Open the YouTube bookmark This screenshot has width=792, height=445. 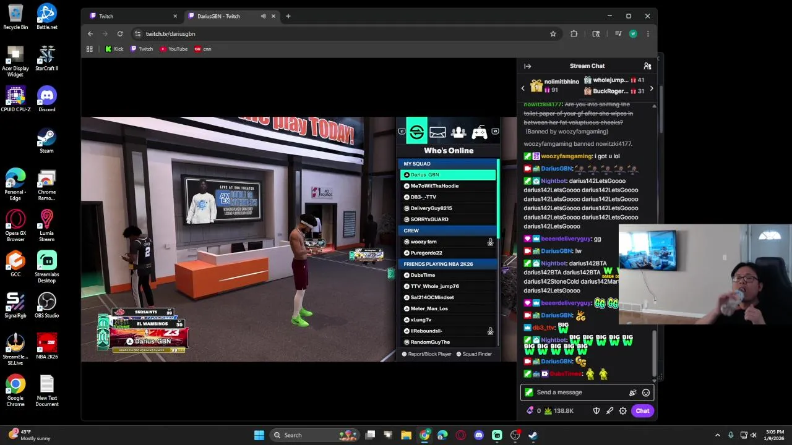174,49
